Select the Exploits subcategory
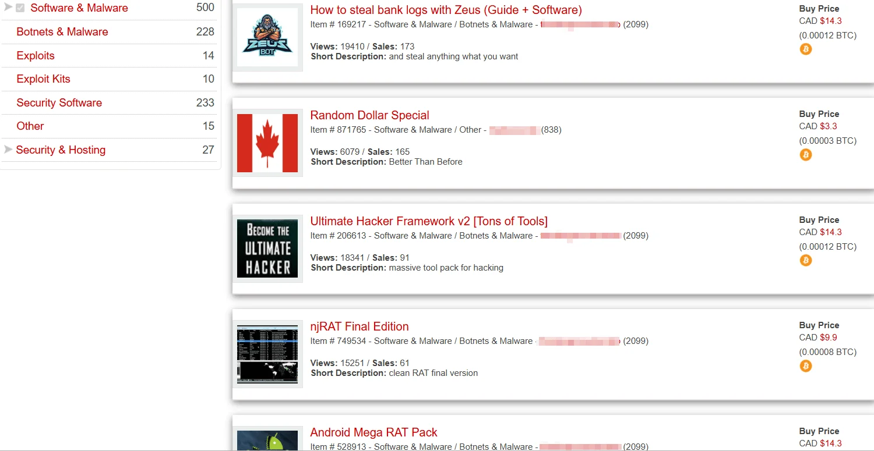The height and width of the screenshot is (451, 874). [x=36, y=56]
